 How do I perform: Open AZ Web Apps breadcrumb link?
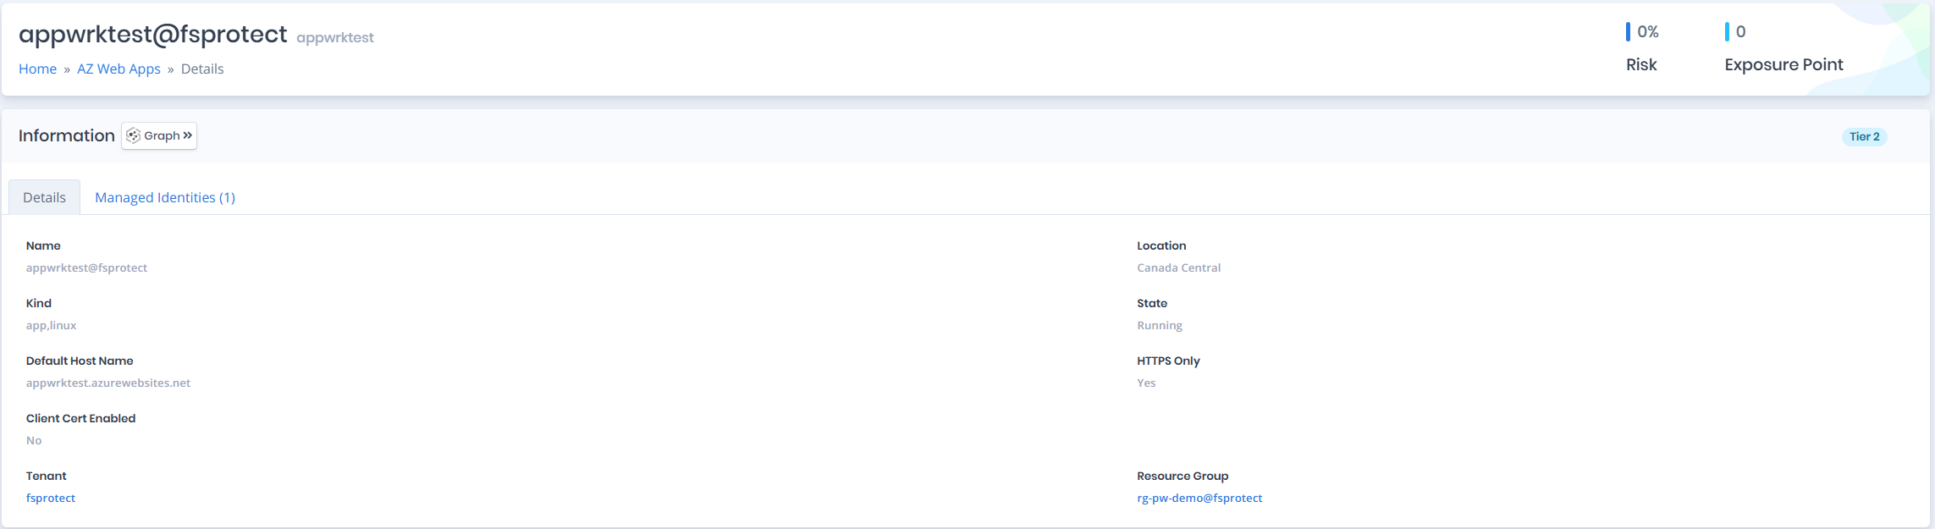[x=119, y=69]
